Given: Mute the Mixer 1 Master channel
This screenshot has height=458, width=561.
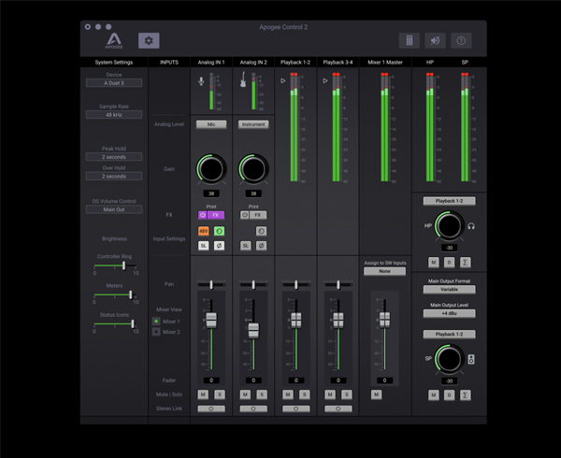Looking at the screenshot, I should pos(377,394).
